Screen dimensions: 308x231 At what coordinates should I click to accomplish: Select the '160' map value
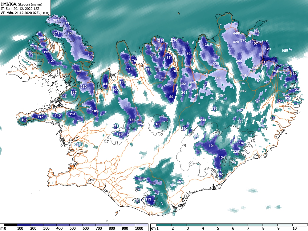coord(78,71)
